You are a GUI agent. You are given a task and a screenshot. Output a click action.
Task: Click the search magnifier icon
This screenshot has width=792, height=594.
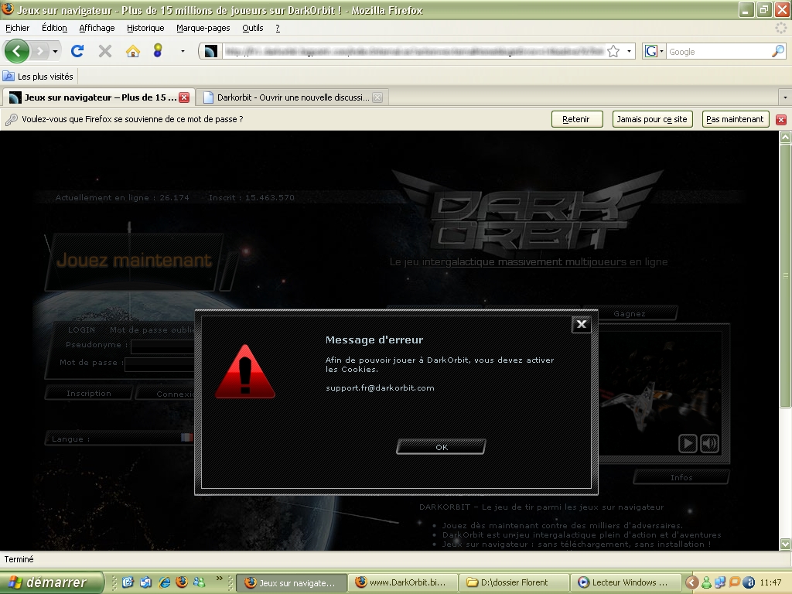tap(778, 51)
